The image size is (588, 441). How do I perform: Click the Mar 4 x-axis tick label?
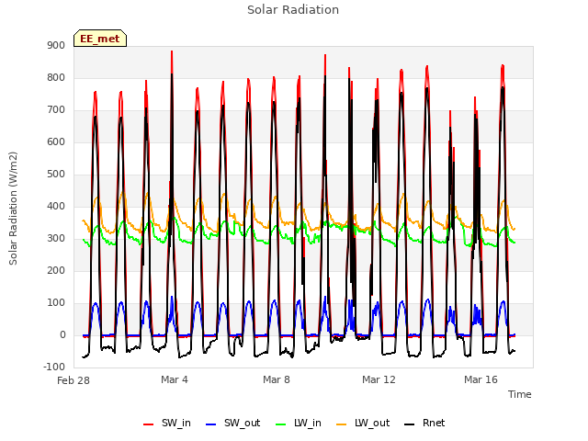pos(175,379)
